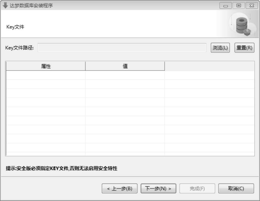Screen dimensions: 260x201
Task: Click the Key文件路径 label
Action: pos(19,48)
